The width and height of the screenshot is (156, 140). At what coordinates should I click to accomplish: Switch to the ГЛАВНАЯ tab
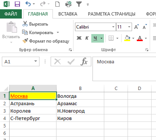coord(38,14)
